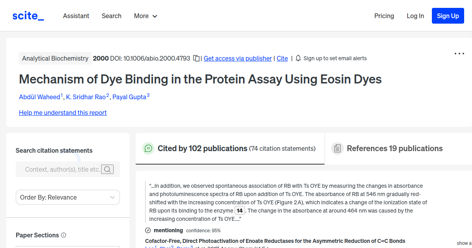Click the citation statements search field
Image resolution: width=472 pixels, height=248 pixels.
[63, 169]
